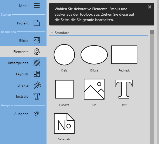
Task: Pick the Rechteck rectangle element
Action: pyautogui.click(x=124, y=55)
